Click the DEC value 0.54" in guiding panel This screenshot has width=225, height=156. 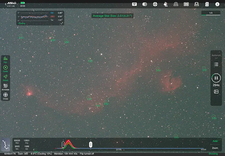pyautogui.click(x=60, y=17)
